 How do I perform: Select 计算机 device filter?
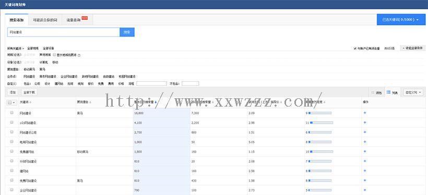tap(44, 62)
